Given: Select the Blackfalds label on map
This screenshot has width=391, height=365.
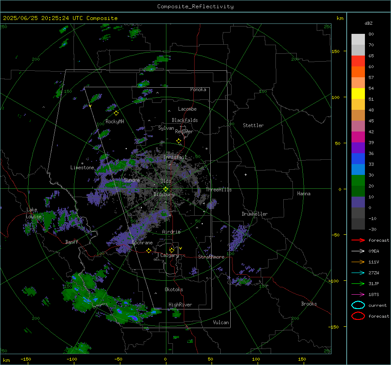Looking at the screenshot, I should pos(185,120).
